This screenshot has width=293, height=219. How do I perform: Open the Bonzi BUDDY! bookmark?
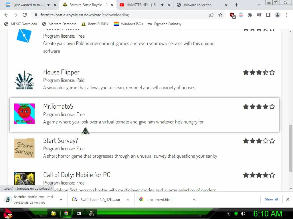click(x=96, y=24)
